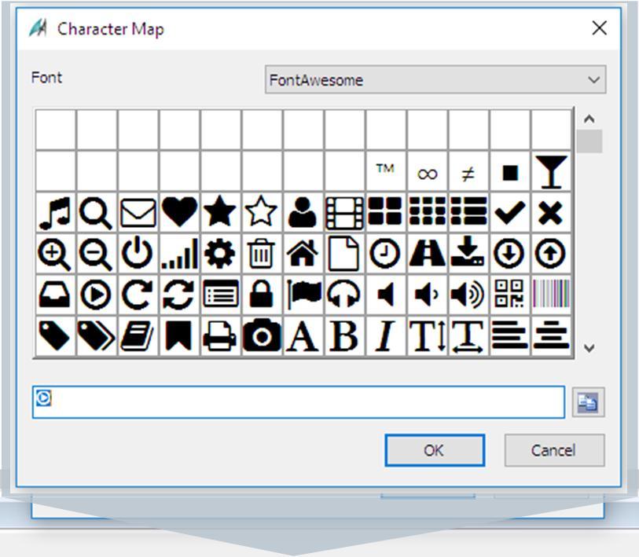Choose the envelope mail glyph
Image resolution: width=639 pixels, height=557 pixels.
pos(138,213)
